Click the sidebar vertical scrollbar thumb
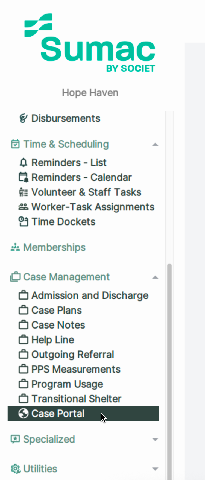This screenshot has width=205, height=480. point(169,372)
